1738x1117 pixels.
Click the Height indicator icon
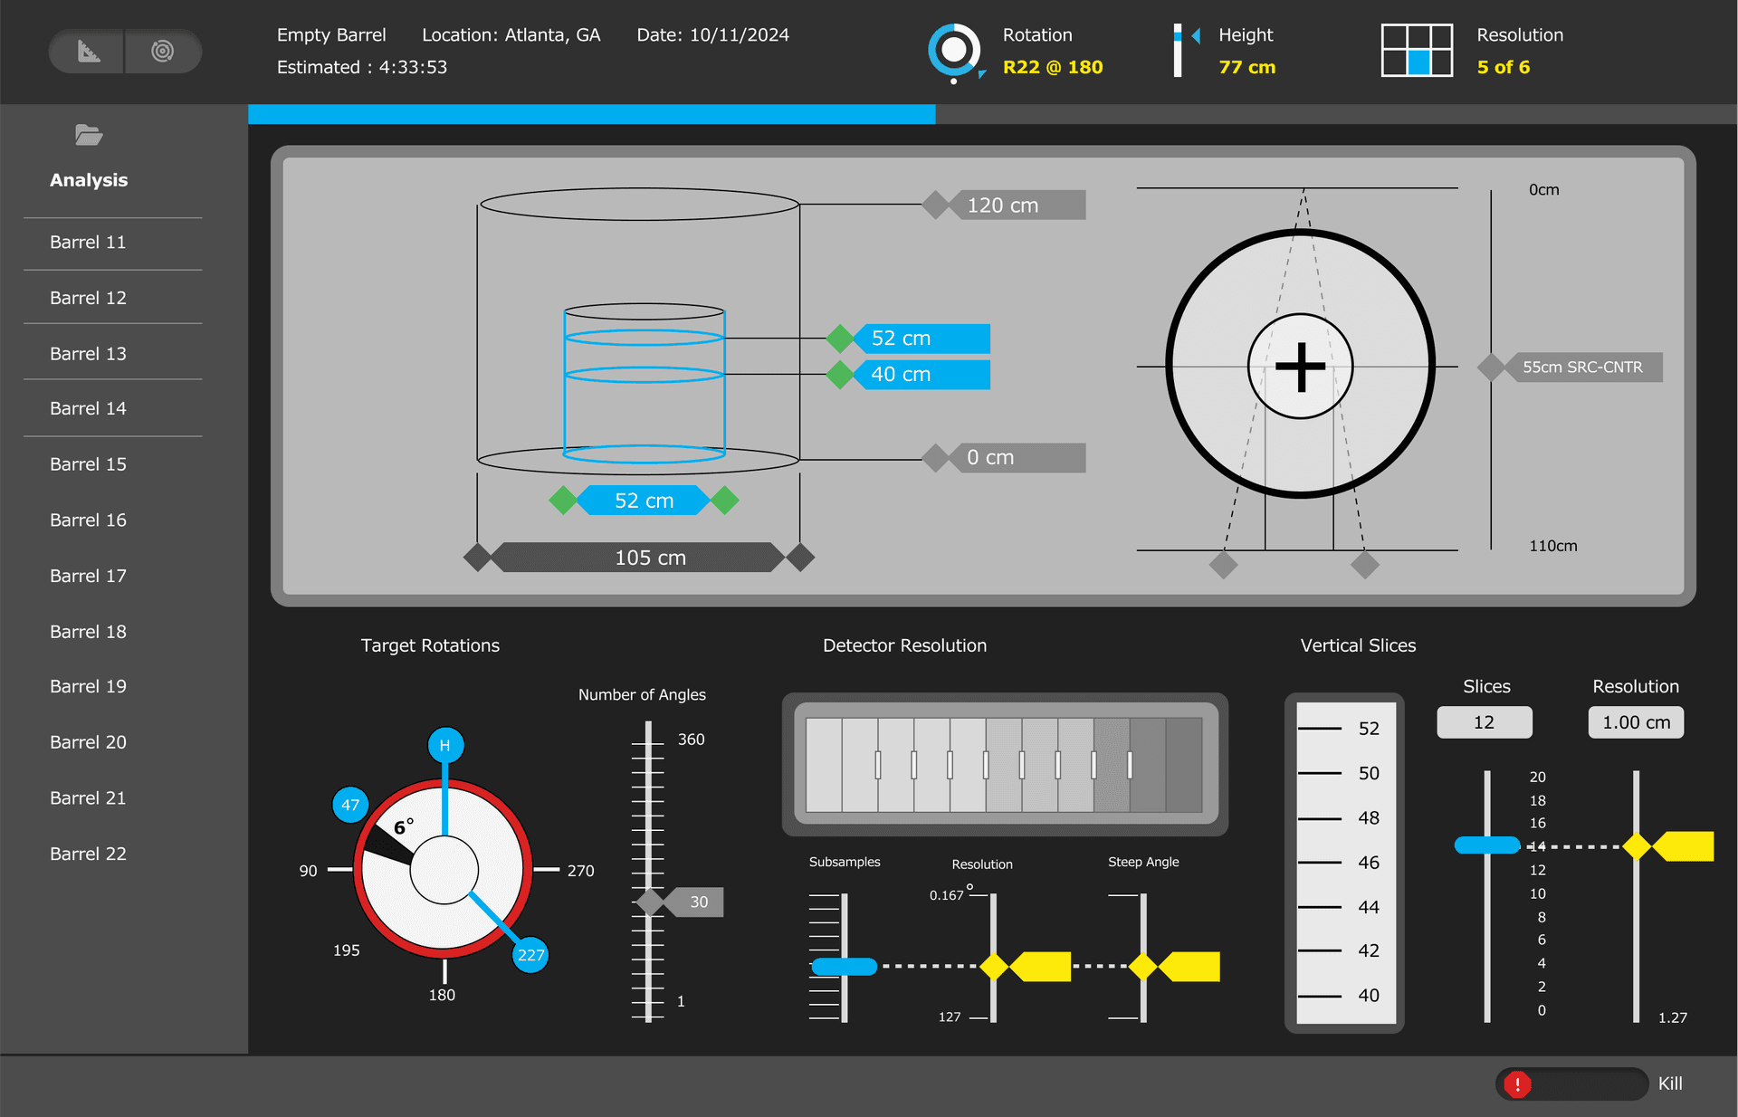click(x=1184, y=51)
